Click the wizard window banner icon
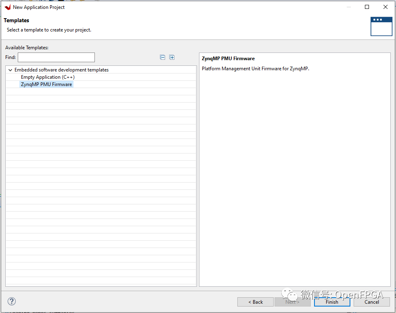Screen dimensions: 396x313 coord(381,26)
